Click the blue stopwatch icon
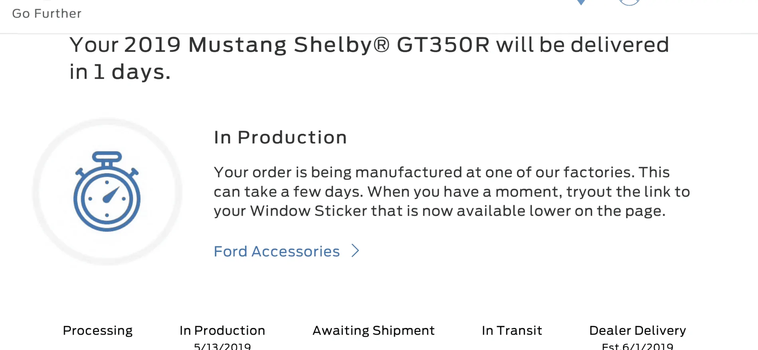 [107, 191]
